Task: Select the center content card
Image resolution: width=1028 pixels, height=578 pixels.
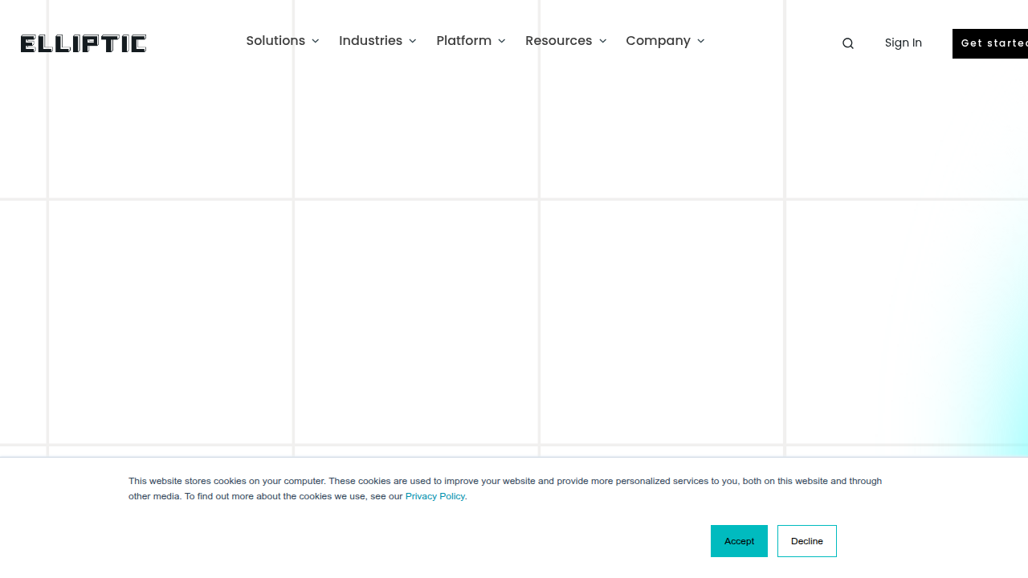Action: pyautogui.click(x=415, y=323)
